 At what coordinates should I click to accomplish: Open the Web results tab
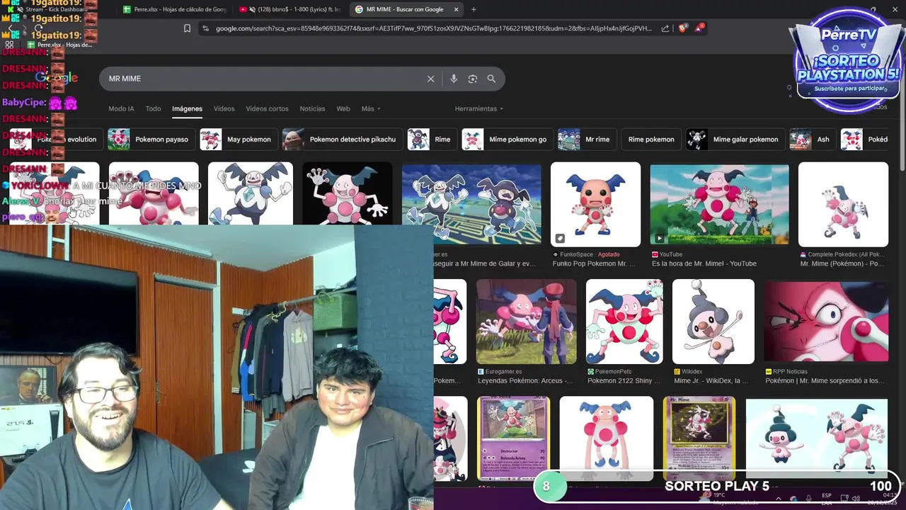pos(343,108)
